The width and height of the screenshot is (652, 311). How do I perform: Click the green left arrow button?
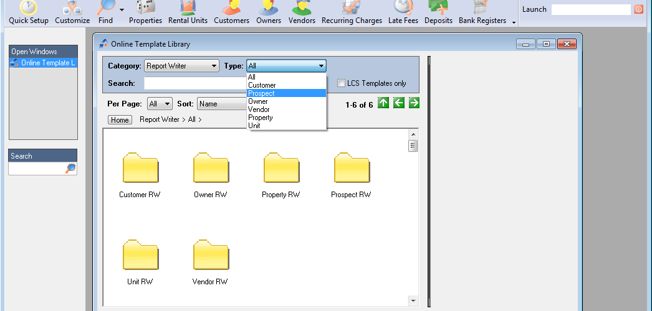pyautogui.click(x=399, y=103)
